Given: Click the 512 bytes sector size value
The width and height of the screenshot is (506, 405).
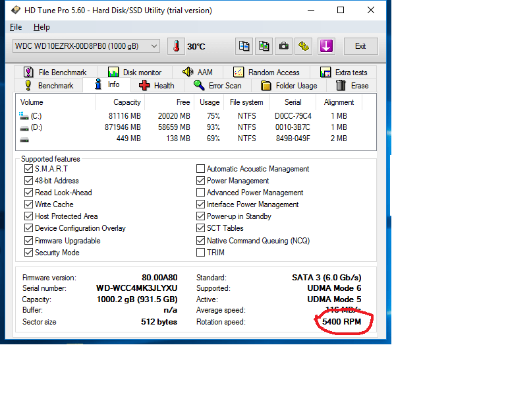Looking at the screenshot, I should (x=159, y=322).
